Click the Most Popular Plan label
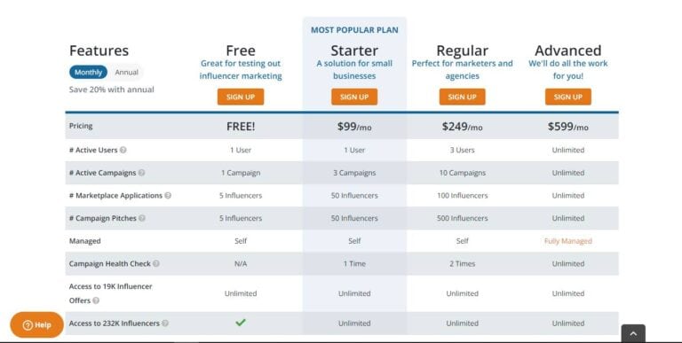 354,30
